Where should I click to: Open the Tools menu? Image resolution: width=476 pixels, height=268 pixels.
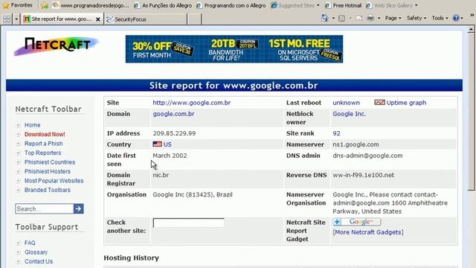(x=440, y=18)
